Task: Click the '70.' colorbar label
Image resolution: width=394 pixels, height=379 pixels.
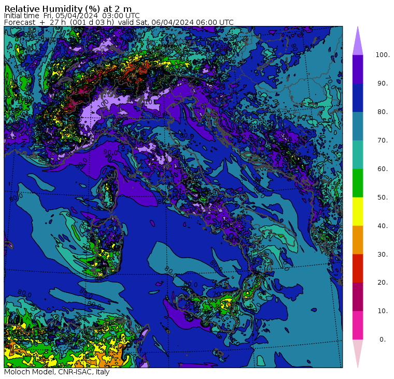Action: tap(383, 140)
